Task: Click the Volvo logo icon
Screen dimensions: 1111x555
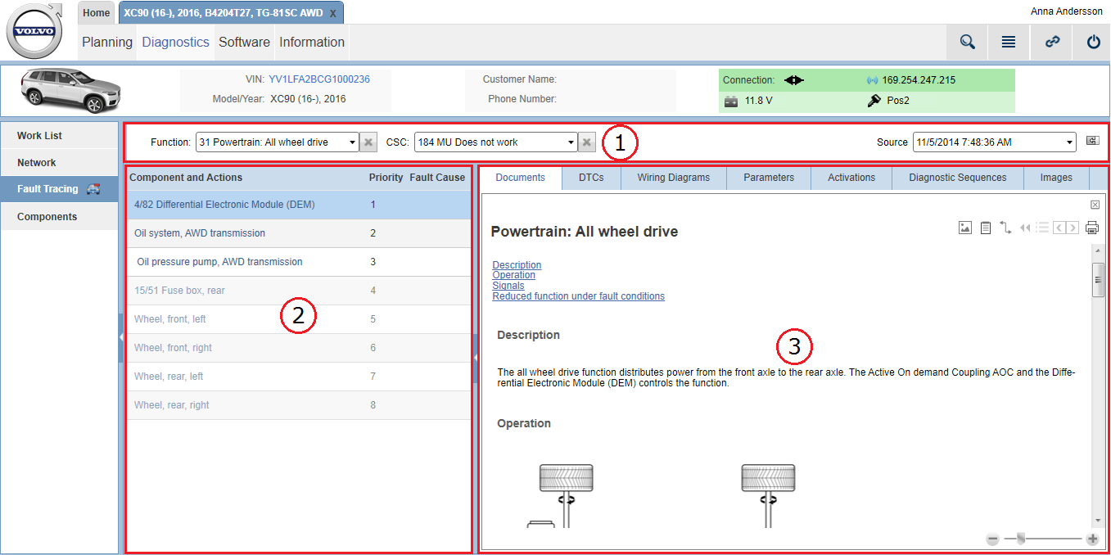Action: 34,32
